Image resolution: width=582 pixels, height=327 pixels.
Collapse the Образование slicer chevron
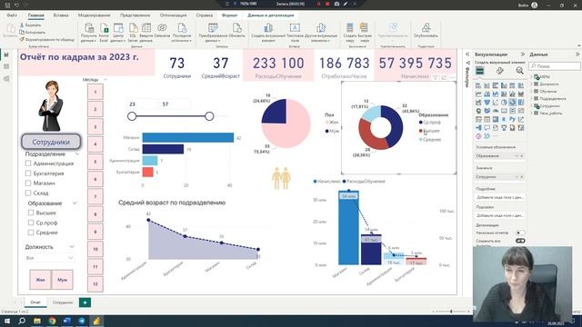click(75, 203)
